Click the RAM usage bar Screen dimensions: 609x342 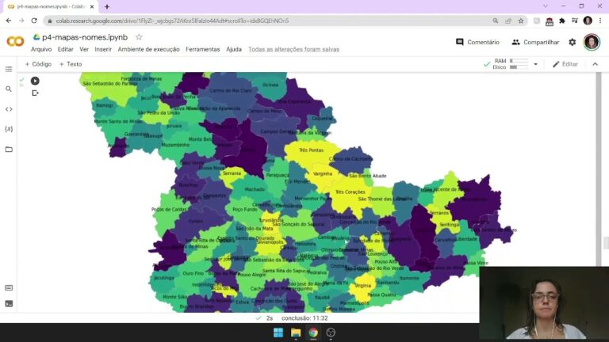pos(519,61)
